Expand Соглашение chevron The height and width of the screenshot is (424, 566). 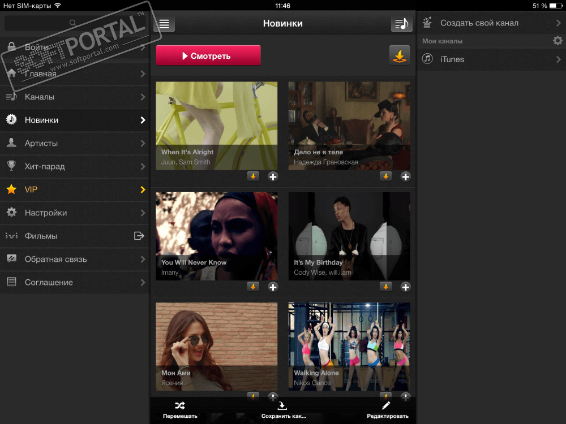tap(143, 282)
